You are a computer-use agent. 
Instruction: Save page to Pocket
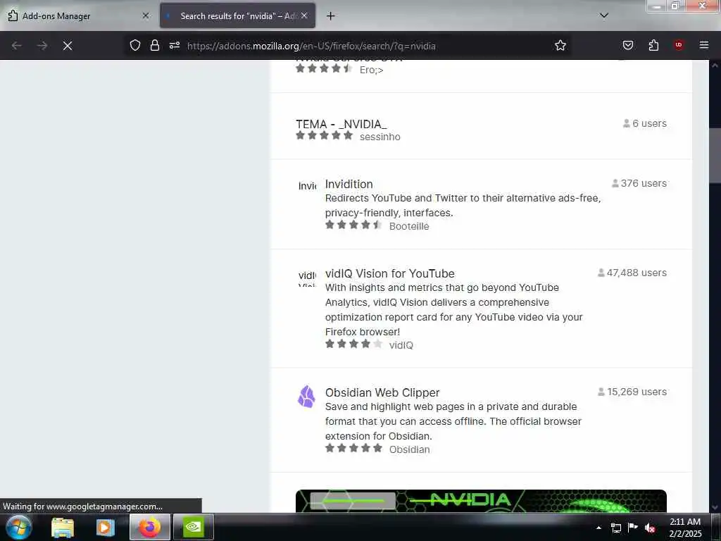[x=627, y=45]
